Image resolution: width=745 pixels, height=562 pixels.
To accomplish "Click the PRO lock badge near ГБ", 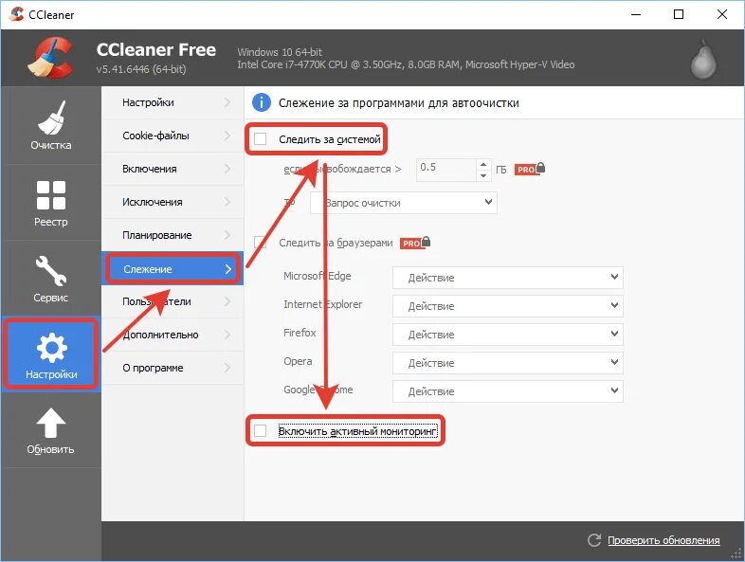I will pyautogui.click(x=530, y=169).
